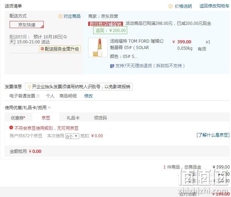Click the delivery time 15:00-21:00 text

28,42
